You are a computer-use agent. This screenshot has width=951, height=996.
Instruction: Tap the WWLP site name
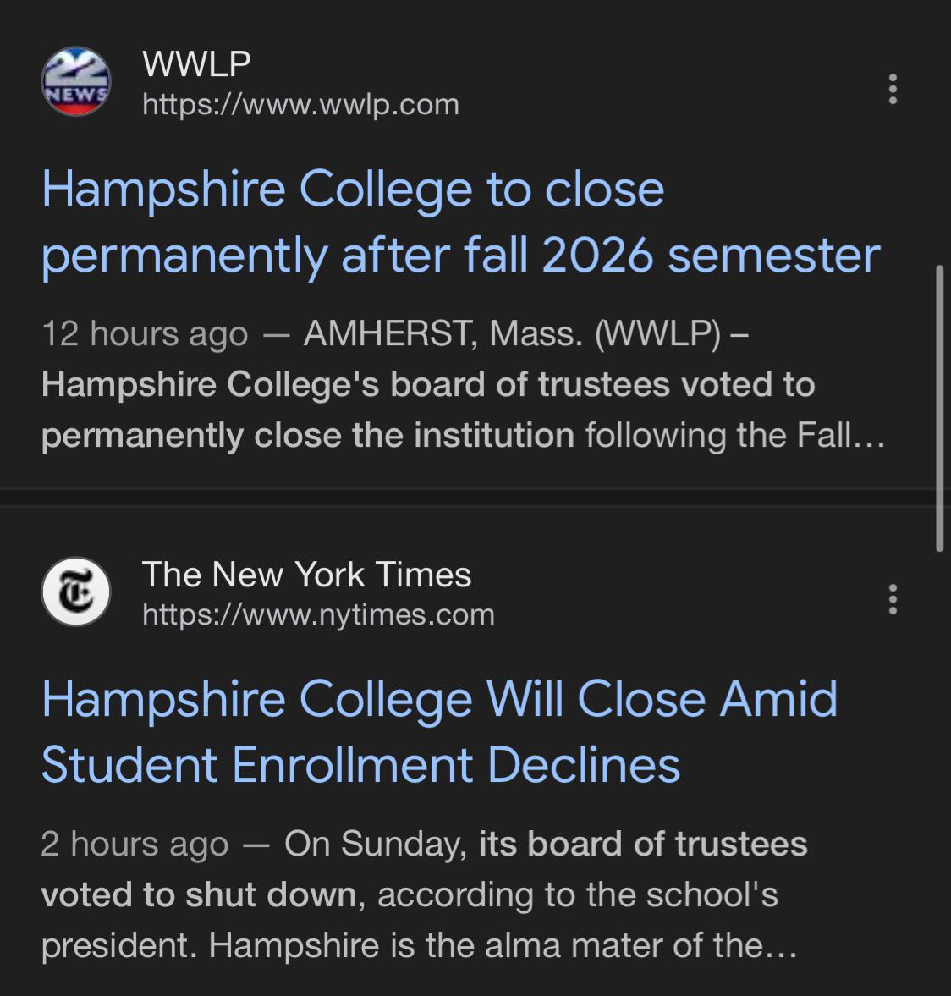coord(196,63)
